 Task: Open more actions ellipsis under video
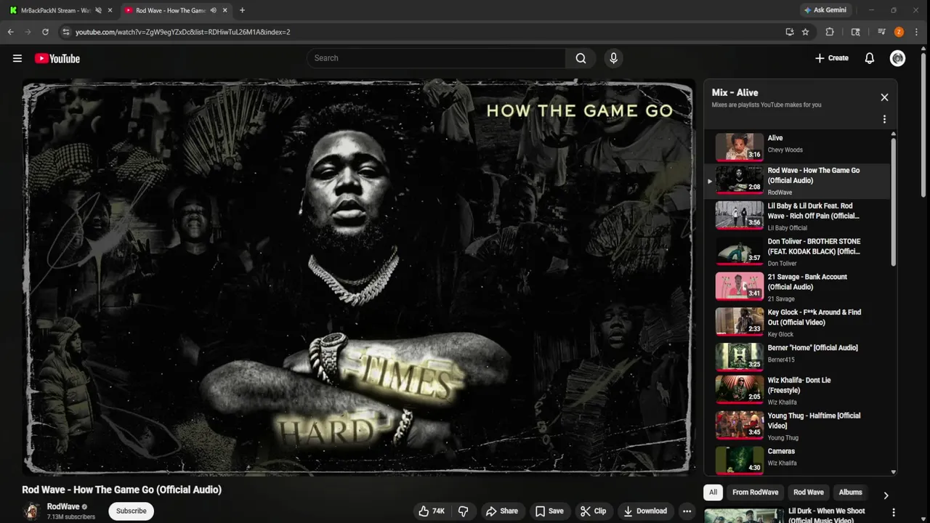687,511
